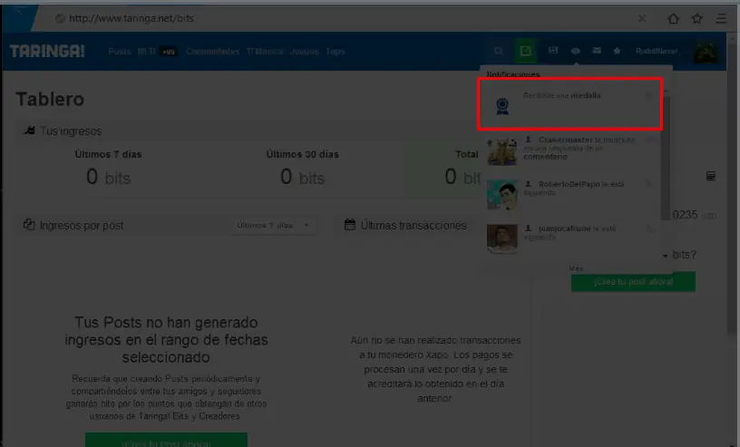Click Crakermaster's avatar in notifications

pyautogui.click(x=502, y=151)
